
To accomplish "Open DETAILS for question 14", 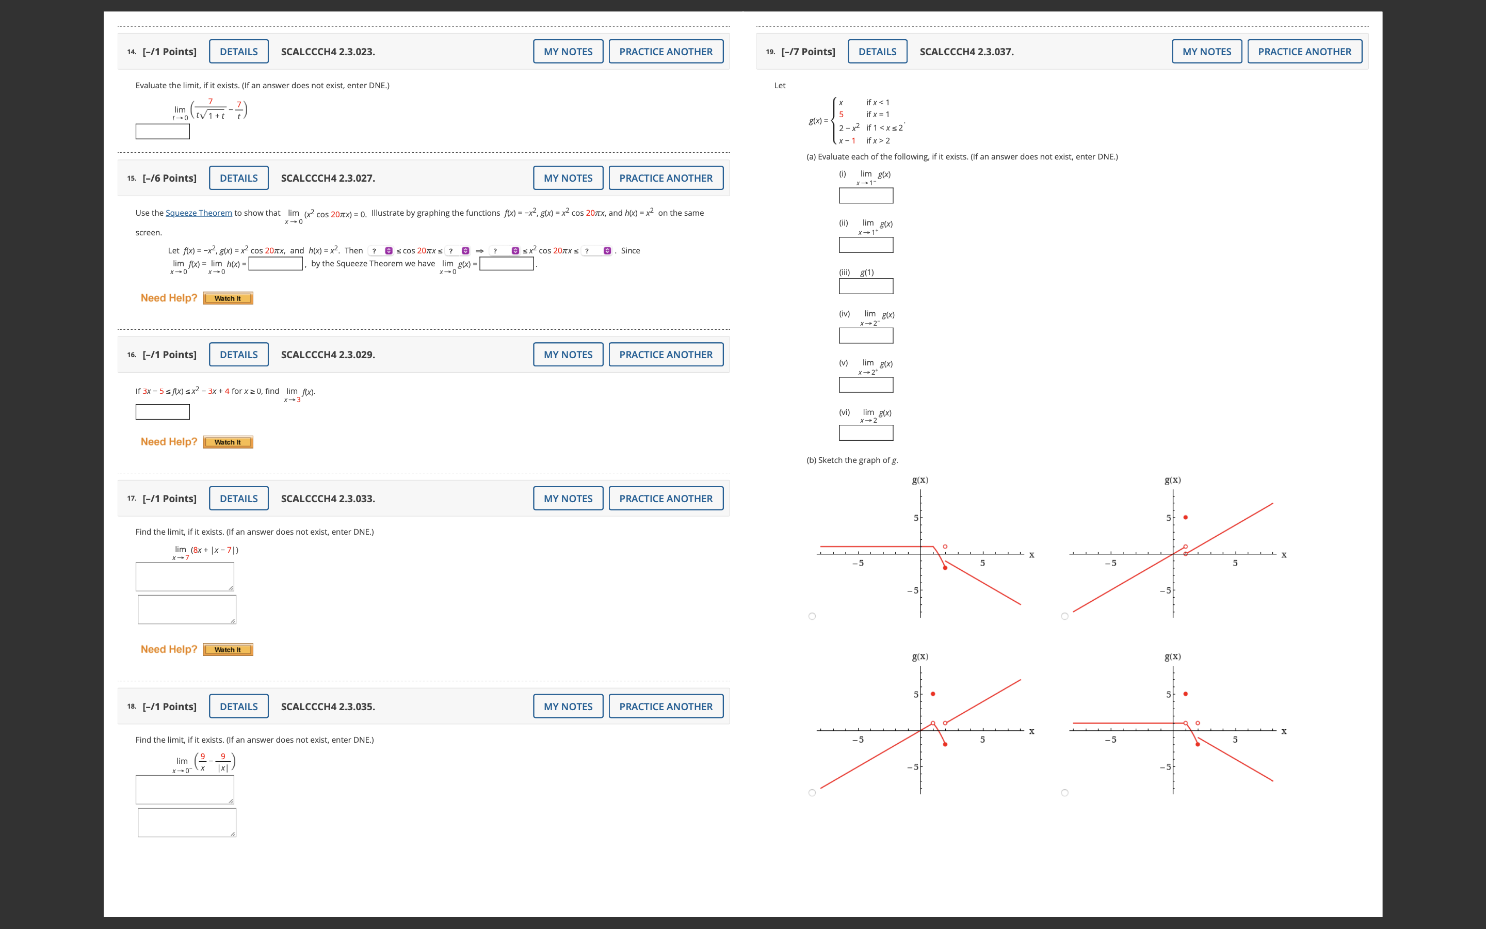I will tap(238, 51).
